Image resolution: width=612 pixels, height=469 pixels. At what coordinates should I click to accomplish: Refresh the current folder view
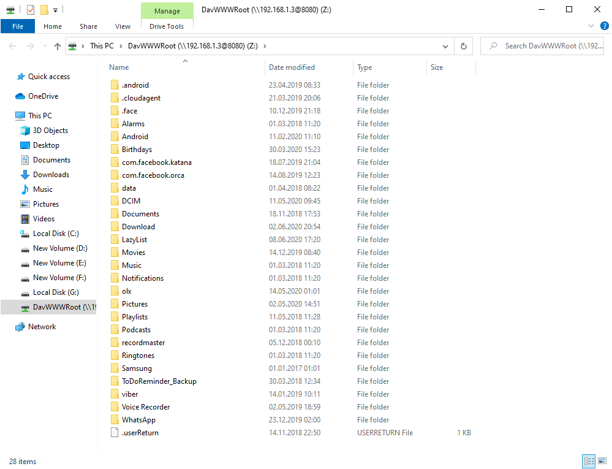tap(464, 46)
